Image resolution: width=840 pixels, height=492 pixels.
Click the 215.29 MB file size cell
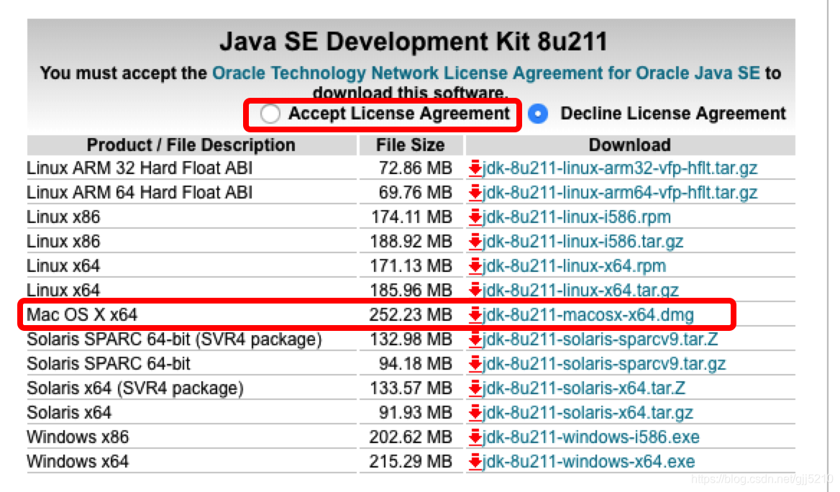pos(411,462)
